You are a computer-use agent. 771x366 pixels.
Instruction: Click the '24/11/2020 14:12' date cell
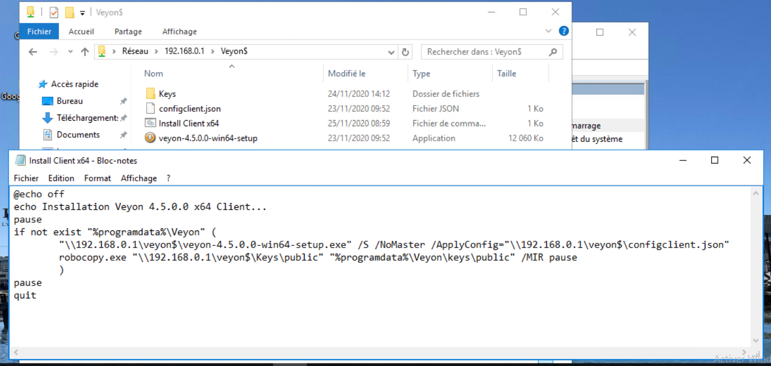tap(359, 94)
